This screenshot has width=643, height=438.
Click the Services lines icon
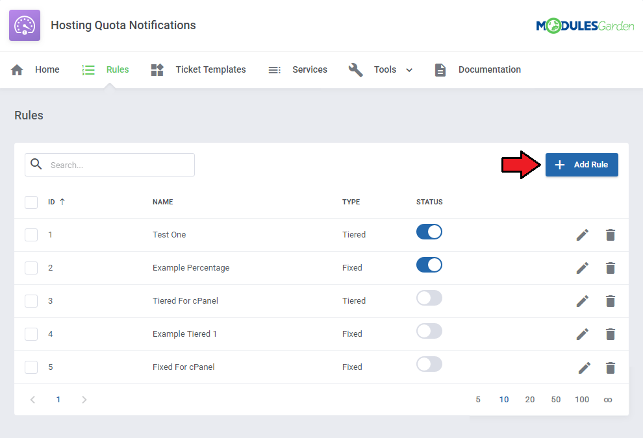(274, 70)
